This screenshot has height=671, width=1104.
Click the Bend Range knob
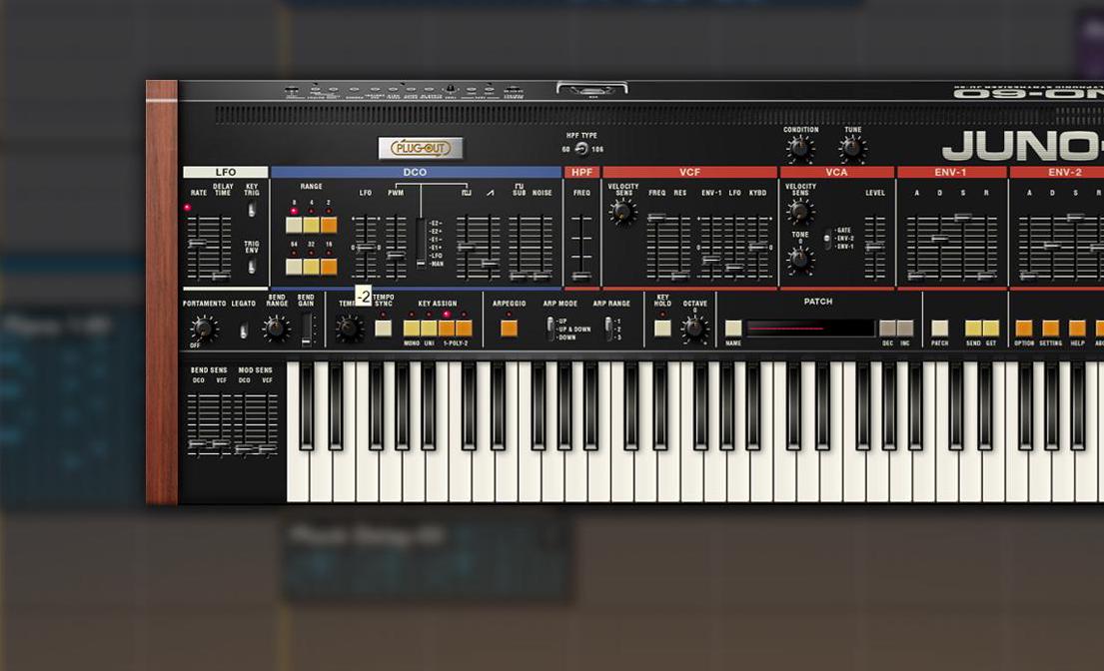pyautogui.click(x=276, y=328)
